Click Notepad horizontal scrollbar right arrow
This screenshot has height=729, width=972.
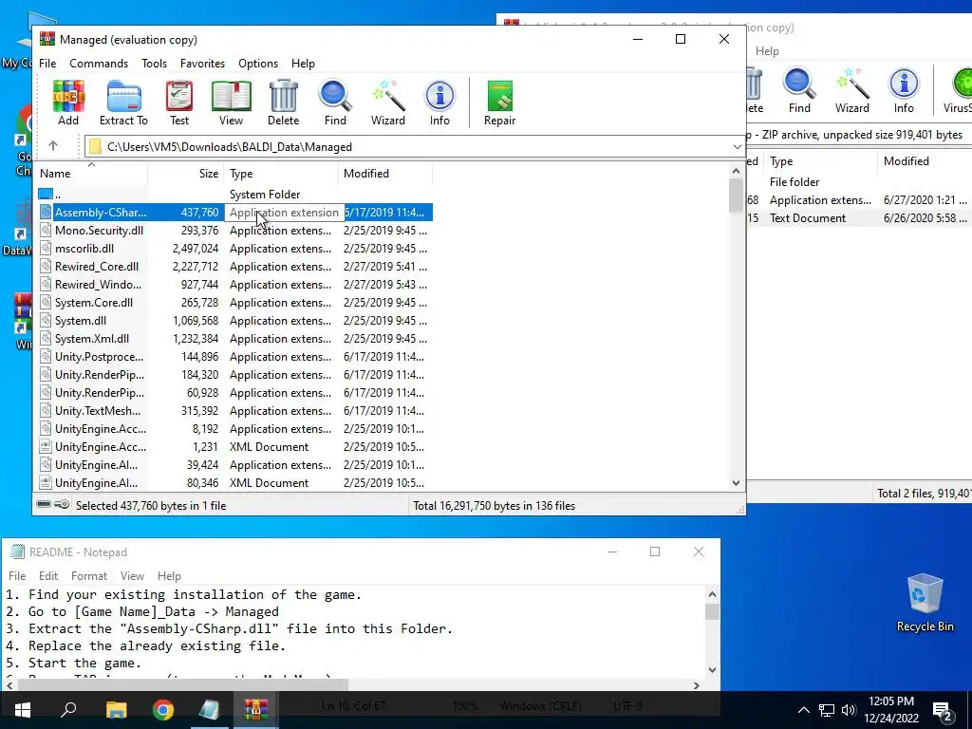coord(696,685)
